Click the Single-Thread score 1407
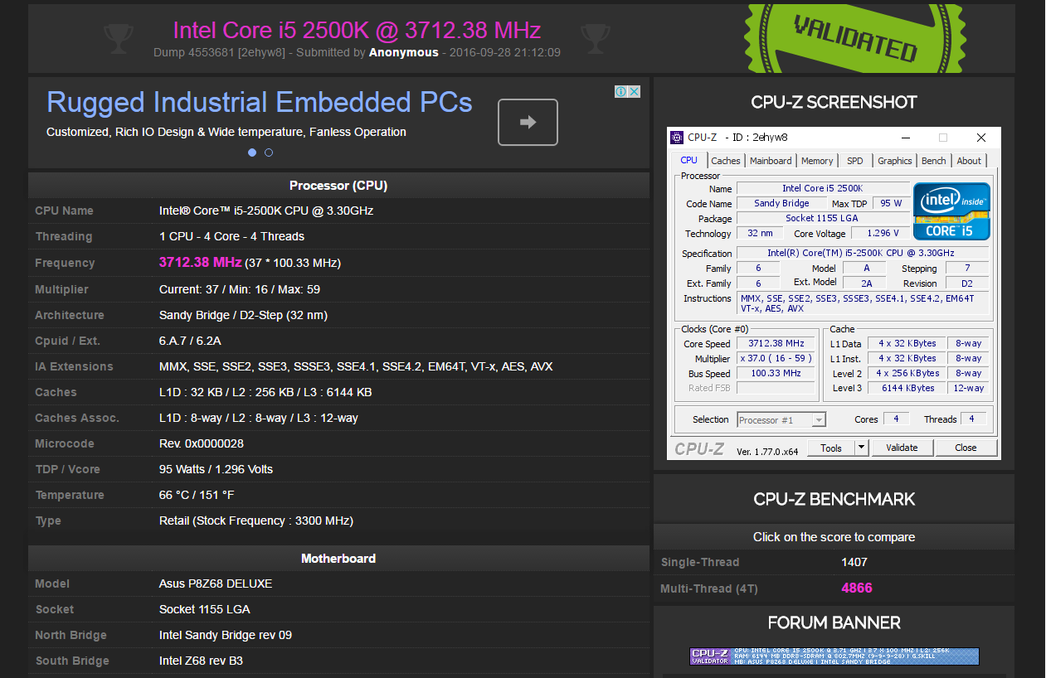This screenshot has height=678, width=1046. pos(854,562)
